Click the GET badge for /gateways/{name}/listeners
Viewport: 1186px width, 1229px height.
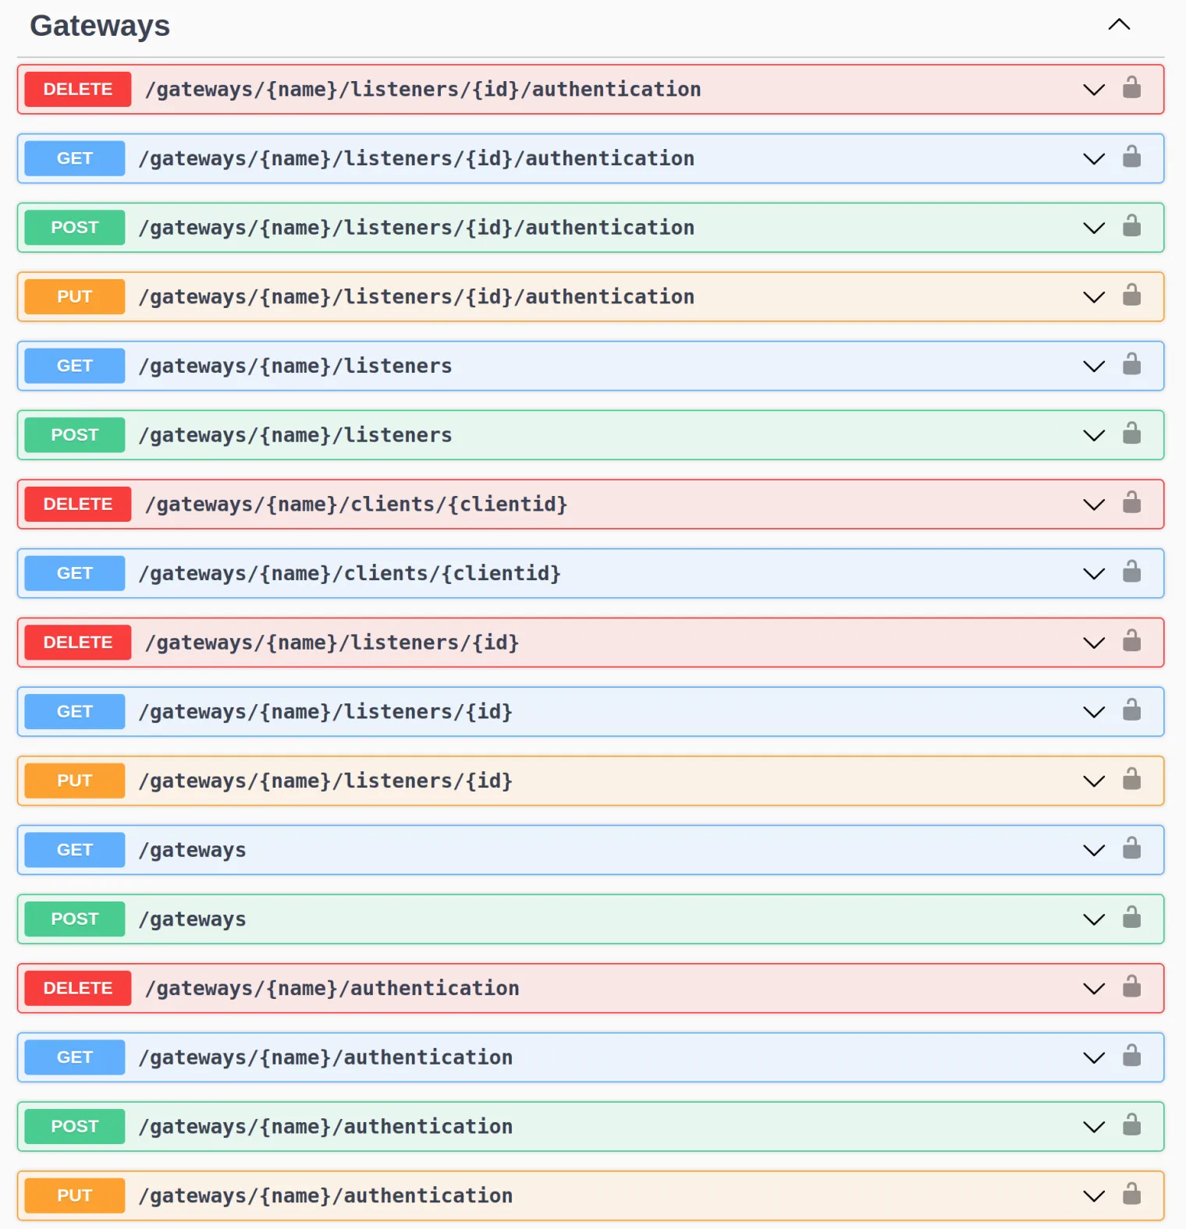point(75,366)
